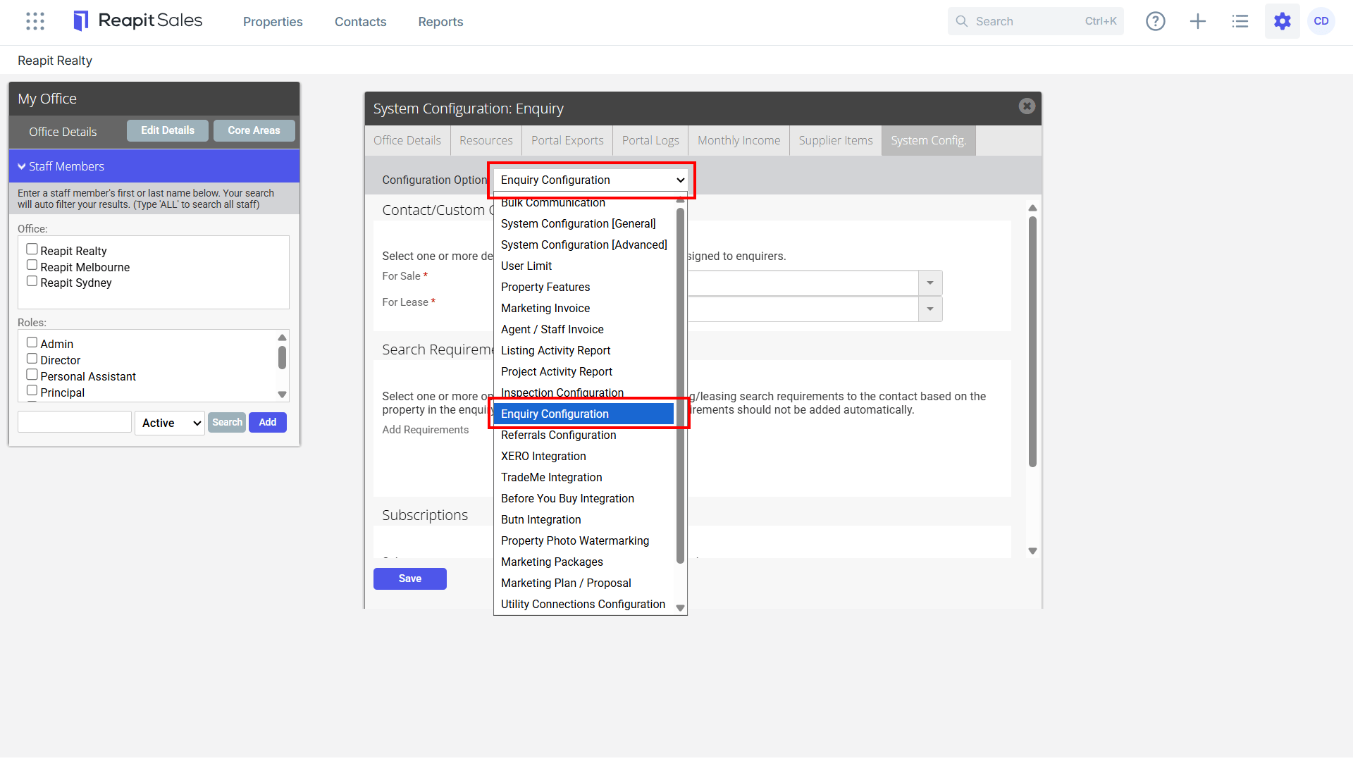The image size is (1353, 761).
Task: Focus the staff name search field
Action: (75, 422)
